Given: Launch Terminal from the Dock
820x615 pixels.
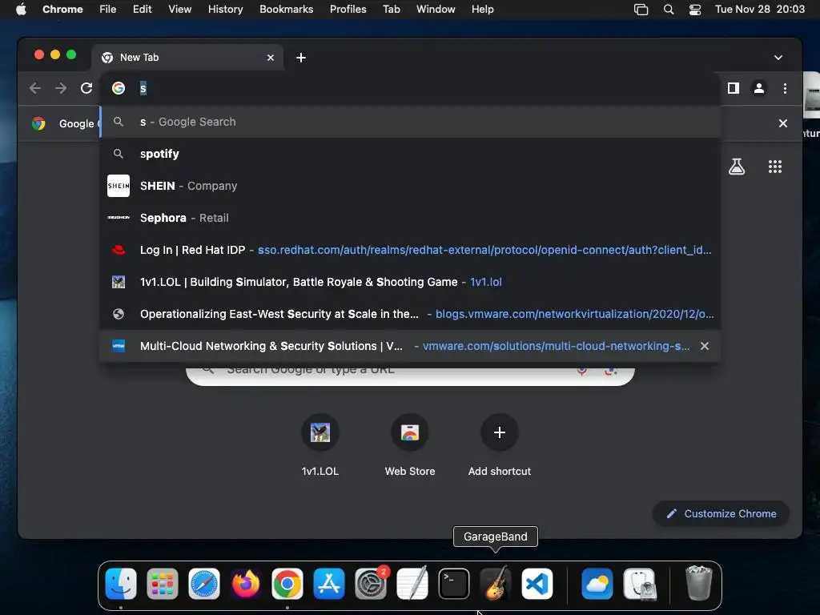Looking at the screenshot, I should coord(453,584).
